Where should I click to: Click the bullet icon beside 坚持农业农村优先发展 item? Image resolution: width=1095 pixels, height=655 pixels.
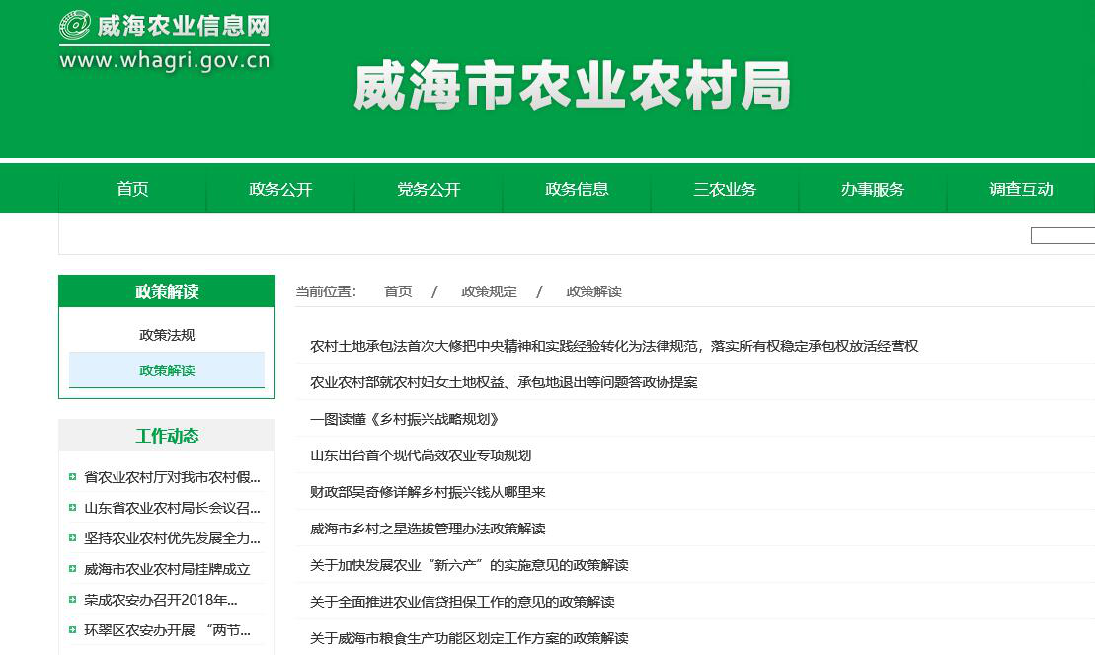pos(73,538)
